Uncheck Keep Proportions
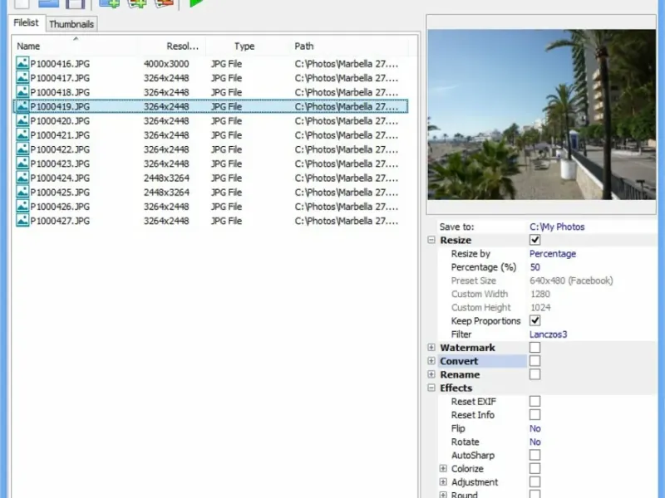Image resolution: width=665 pixels, height=498 pixels. coord(534,320)
